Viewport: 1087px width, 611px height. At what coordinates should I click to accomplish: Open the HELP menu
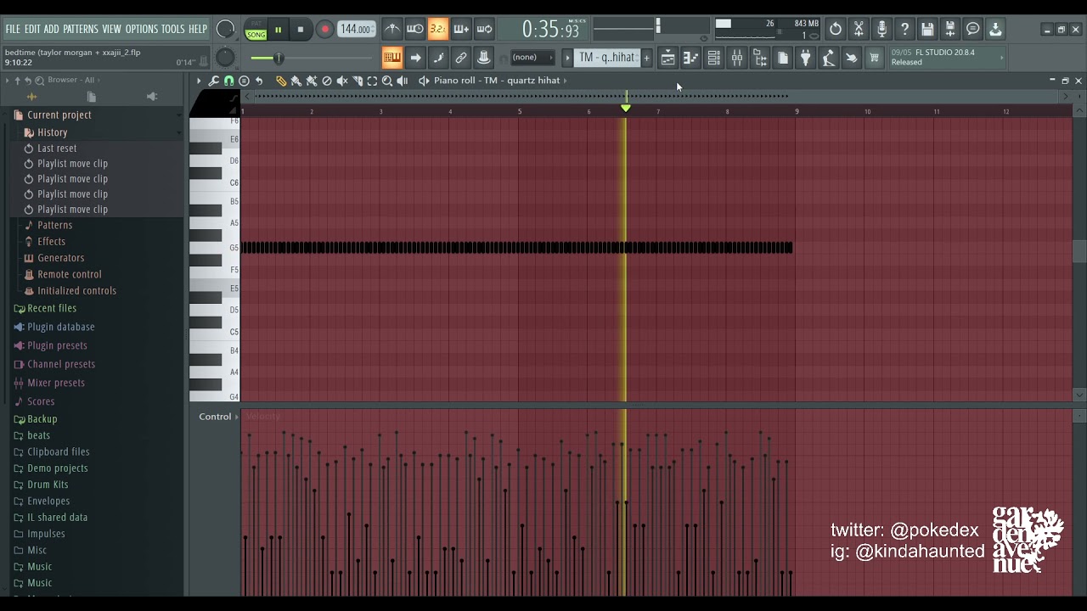pos(198,29)
